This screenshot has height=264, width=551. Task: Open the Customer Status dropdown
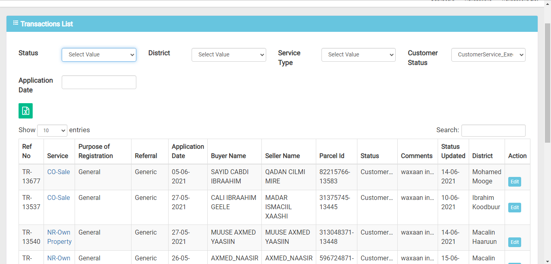click(x=488, y=55)
